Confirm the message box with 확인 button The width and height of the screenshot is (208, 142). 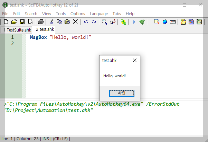122,93
